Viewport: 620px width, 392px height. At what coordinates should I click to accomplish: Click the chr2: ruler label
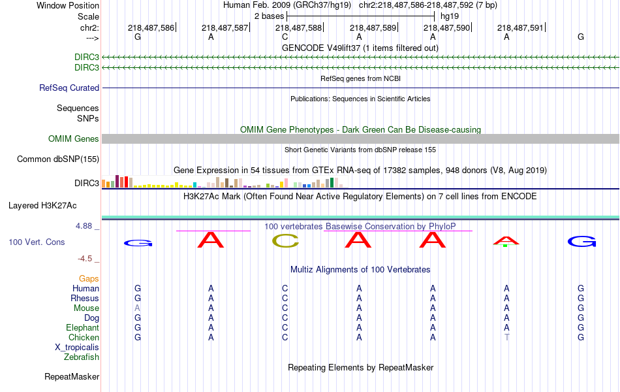coord(89,27)
